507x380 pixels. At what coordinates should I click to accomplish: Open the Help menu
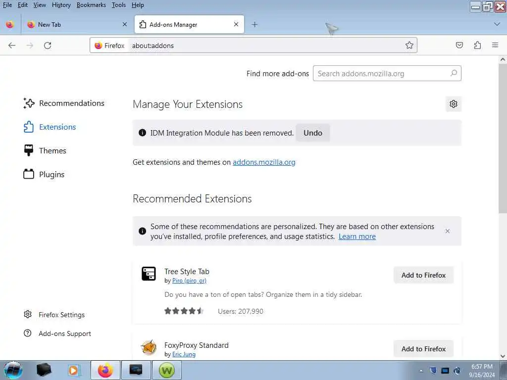click(x=138, y=5)
